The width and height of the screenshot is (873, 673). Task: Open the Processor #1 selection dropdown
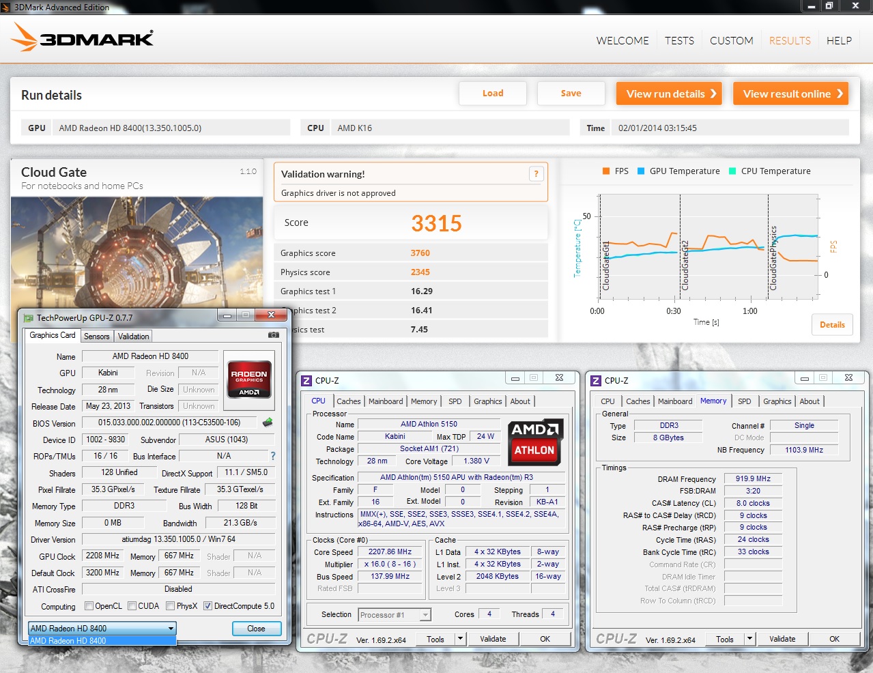395,615
